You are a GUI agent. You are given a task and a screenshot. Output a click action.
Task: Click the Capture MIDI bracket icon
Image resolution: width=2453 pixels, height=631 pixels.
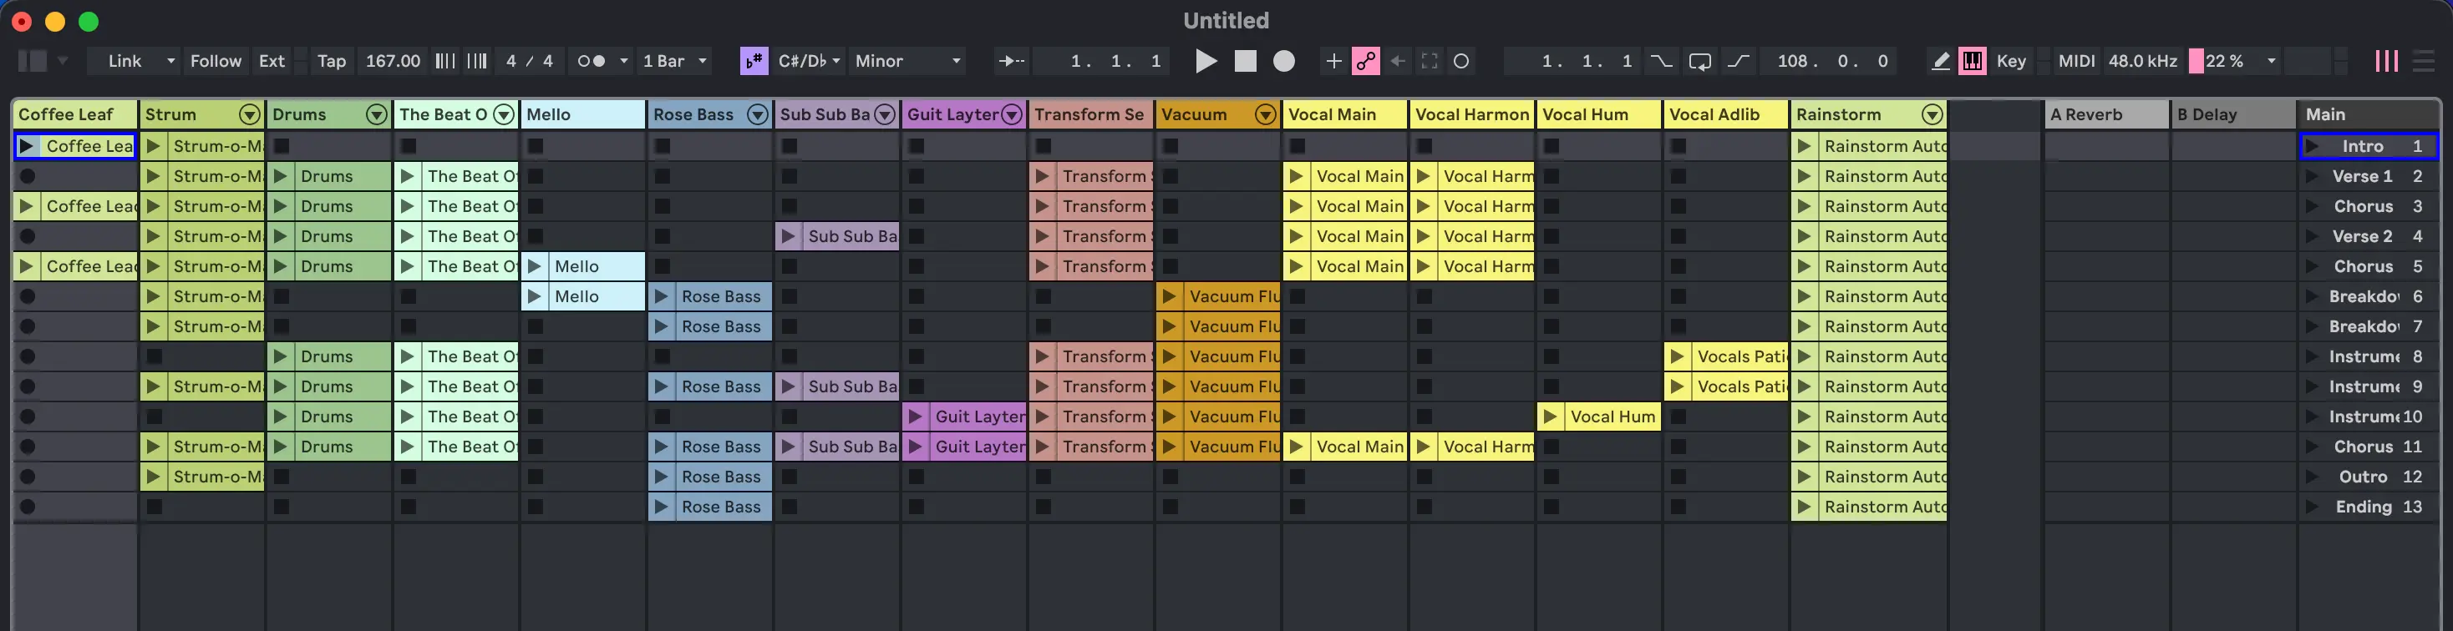pos(1430,61)
